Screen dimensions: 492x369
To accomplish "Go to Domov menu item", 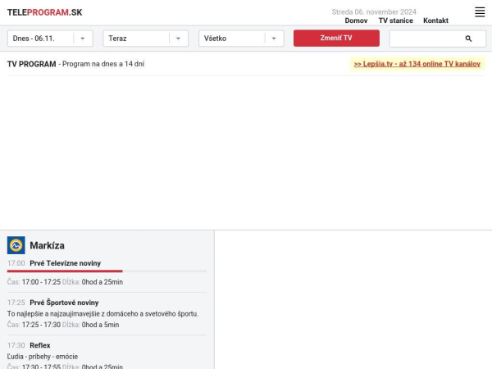I will [x=356, y=20].
